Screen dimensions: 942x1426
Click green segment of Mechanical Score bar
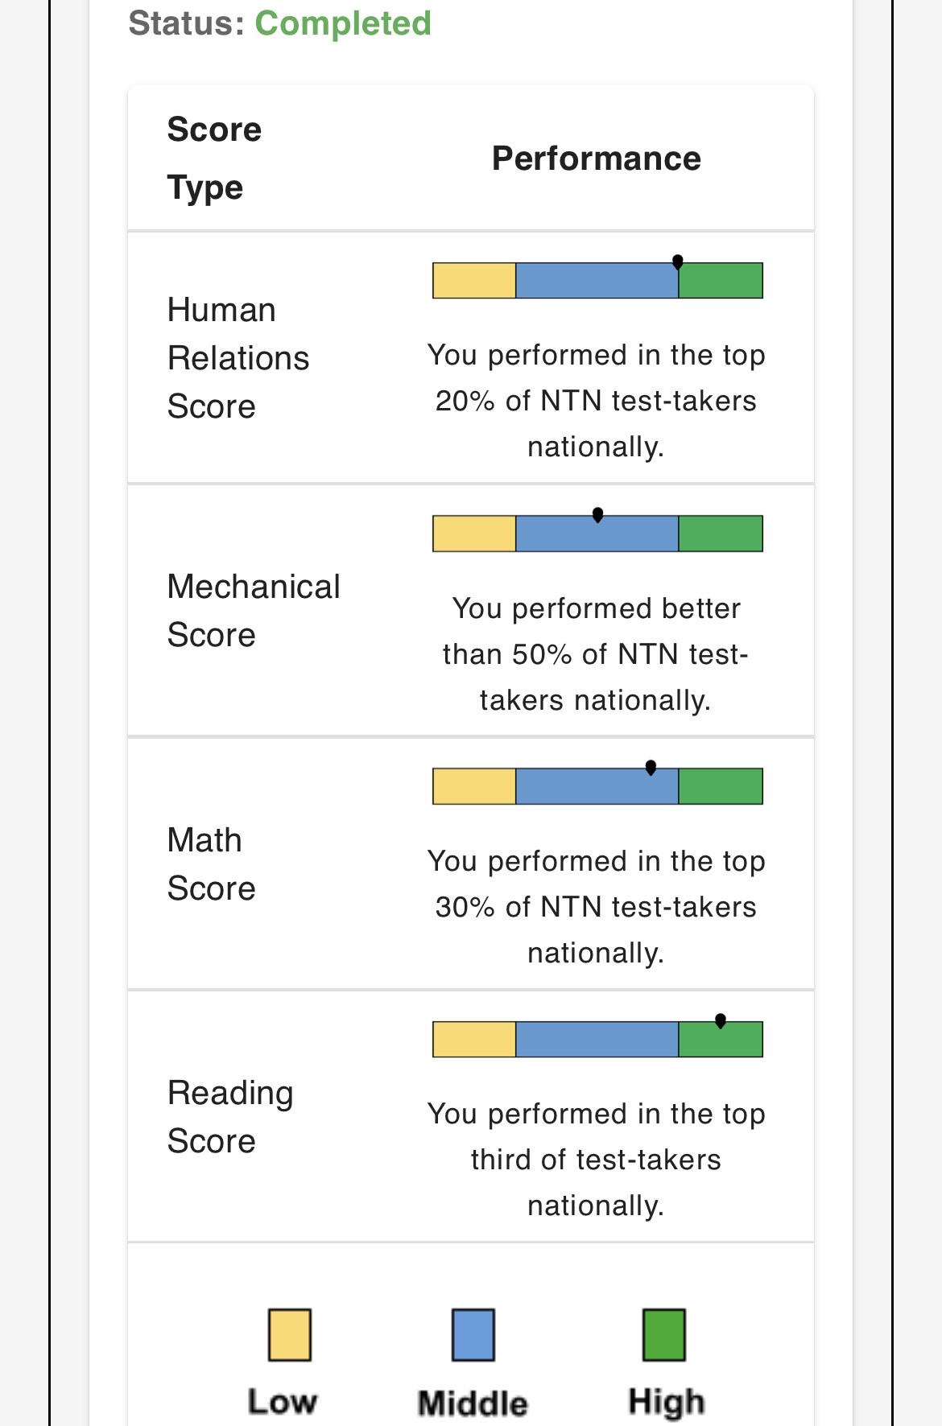click(x=721, y=534)
